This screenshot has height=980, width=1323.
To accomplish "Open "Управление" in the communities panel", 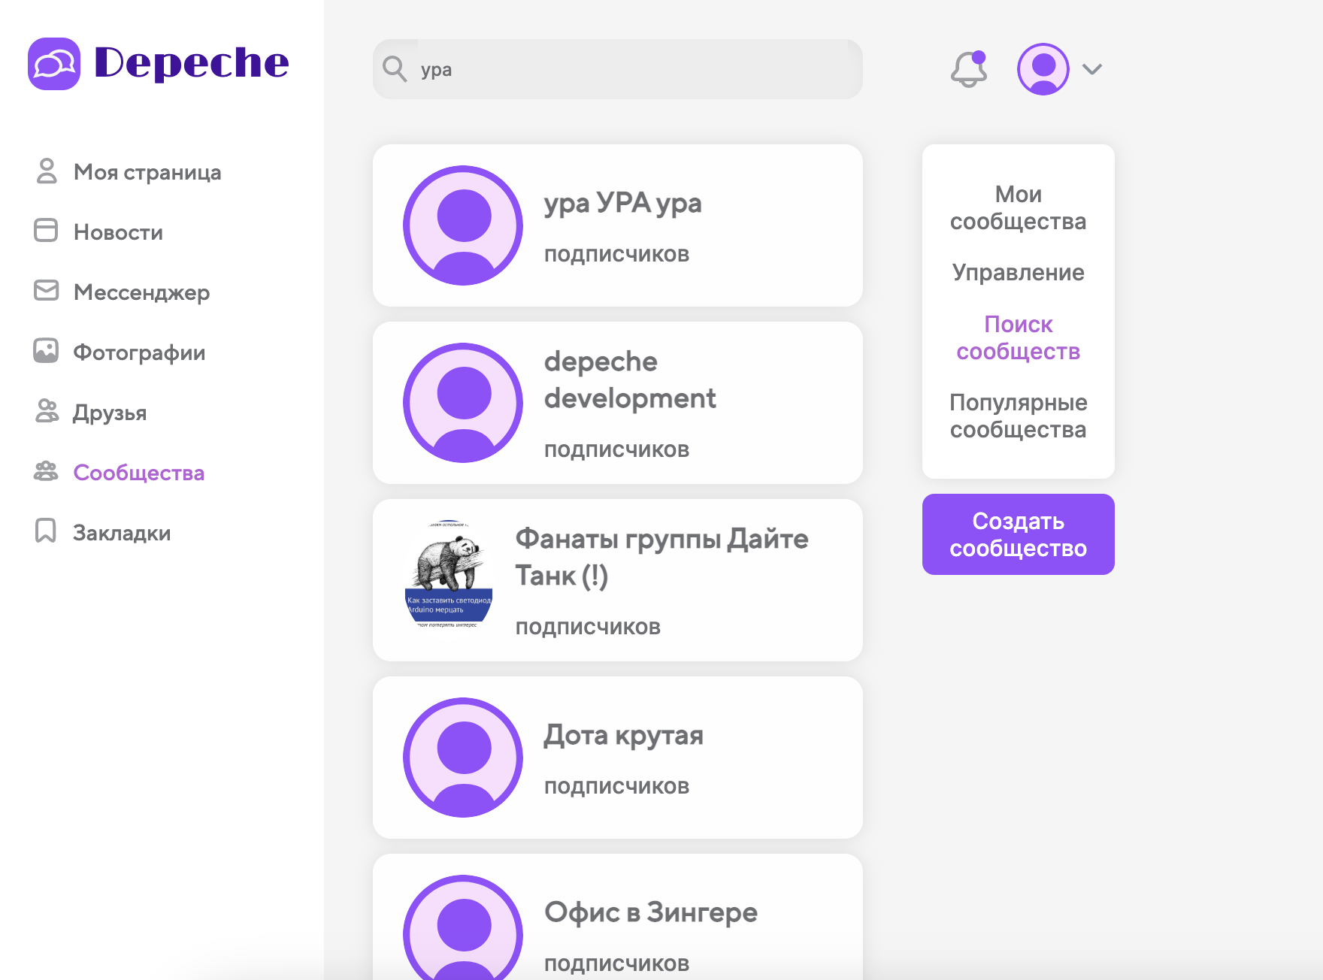I will [x=1018, y=273].
